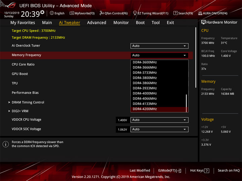Image resolution: width=242 pixels, height=181 pixels.
Task: Select DDR4-3666MHz memory frequency
Action: pos(158,67)
